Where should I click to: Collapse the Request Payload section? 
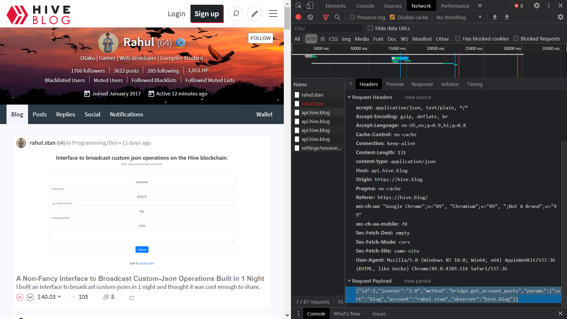pyautogui.click(x=349, y=281)
